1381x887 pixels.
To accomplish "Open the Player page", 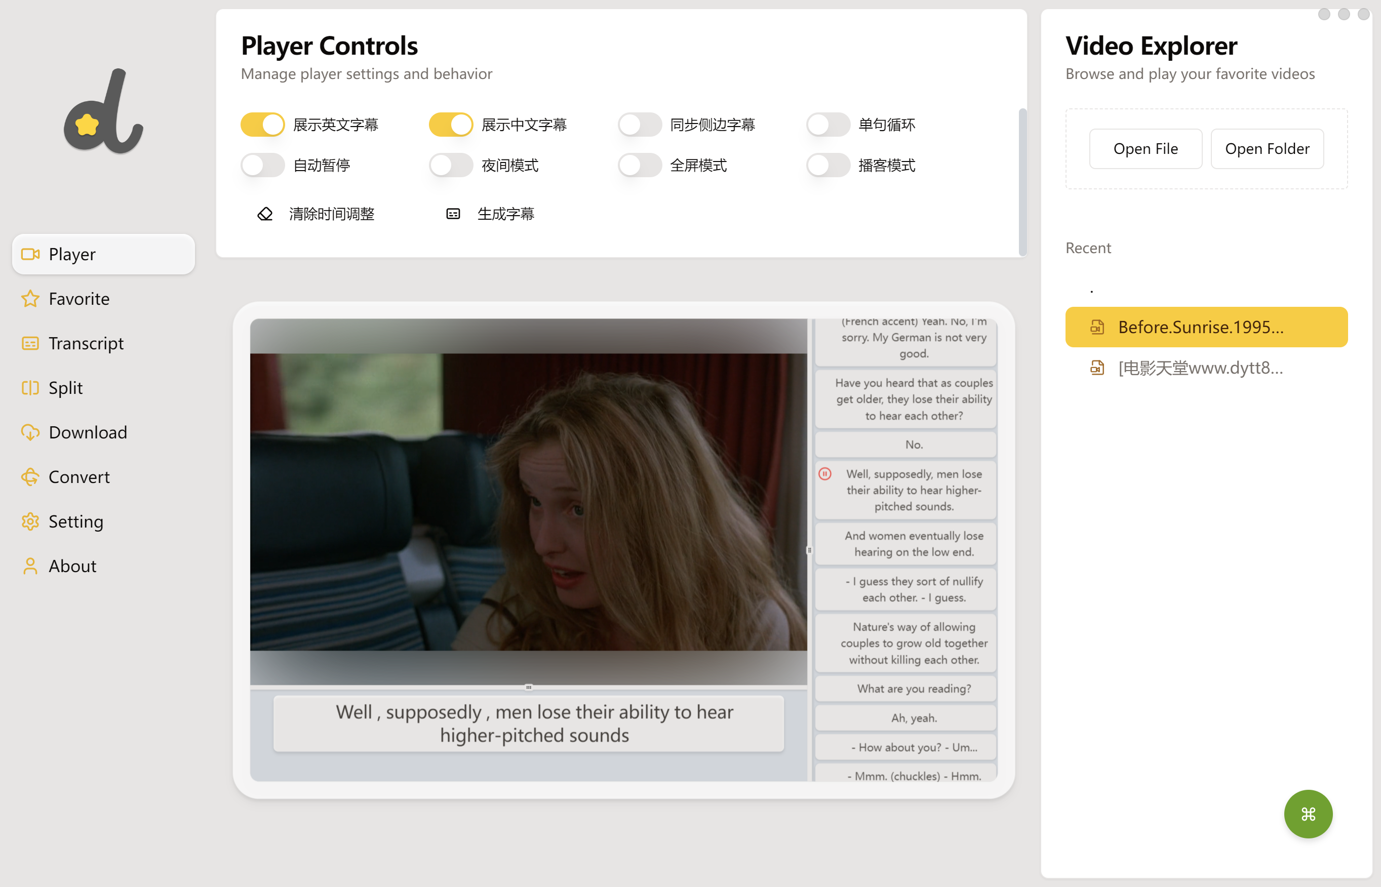I will click(x=104, y=254).
